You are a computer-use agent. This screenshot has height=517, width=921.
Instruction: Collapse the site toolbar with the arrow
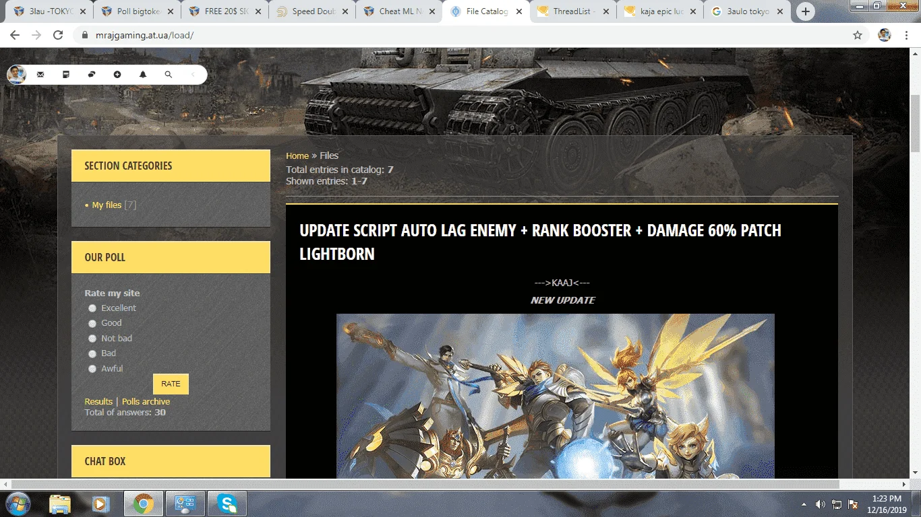pos(194,75)
